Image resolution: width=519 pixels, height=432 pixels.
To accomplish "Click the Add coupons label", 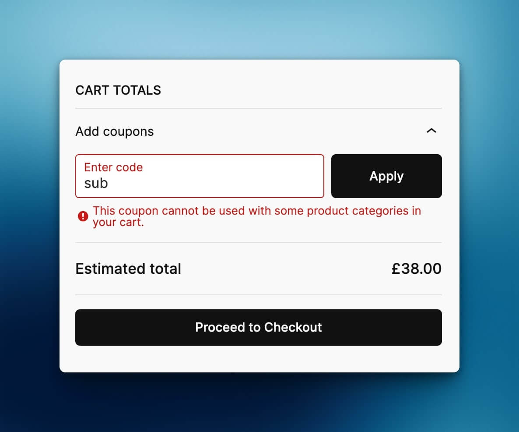I will coord(115,131).
